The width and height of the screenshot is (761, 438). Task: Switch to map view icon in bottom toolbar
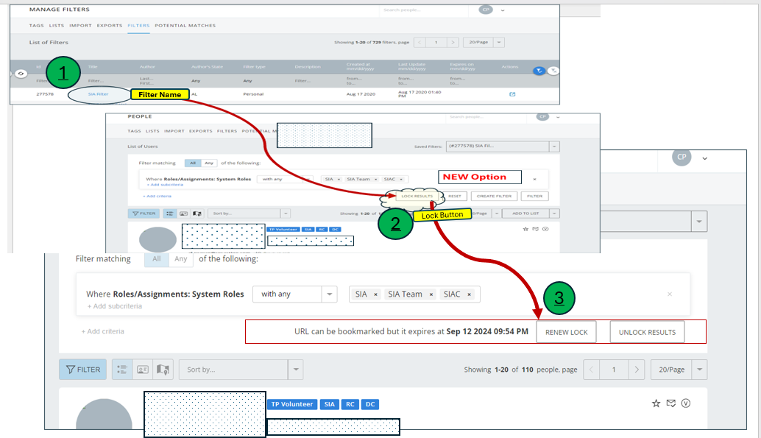[x=163, y=370]
